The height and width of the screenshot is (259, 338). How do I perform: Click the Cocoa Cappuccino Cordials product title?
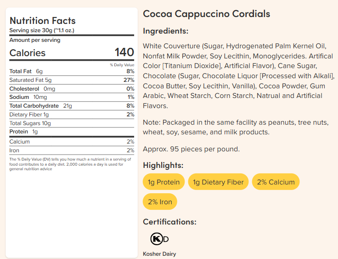point(207,14)
